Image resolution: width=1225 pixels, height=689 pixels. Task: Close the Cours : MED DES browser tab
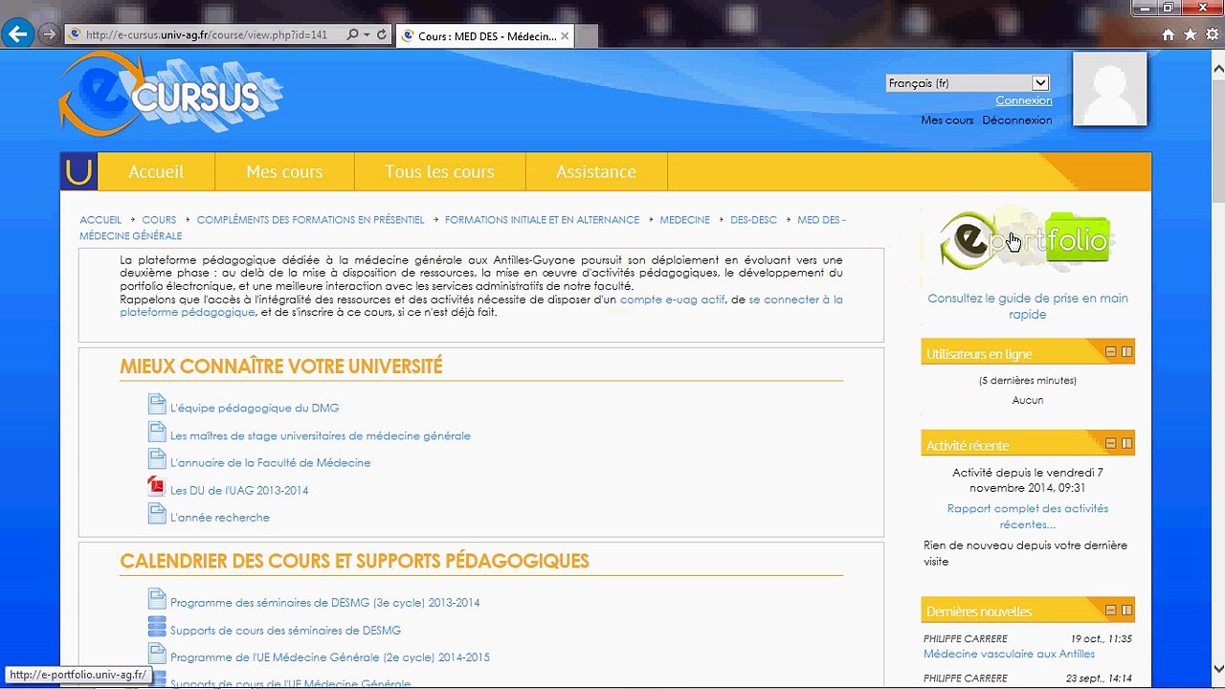[565, 36]
